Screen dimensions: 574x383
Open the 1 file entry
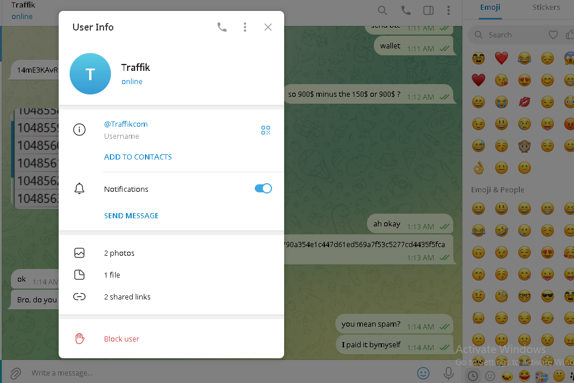(171, 275)
